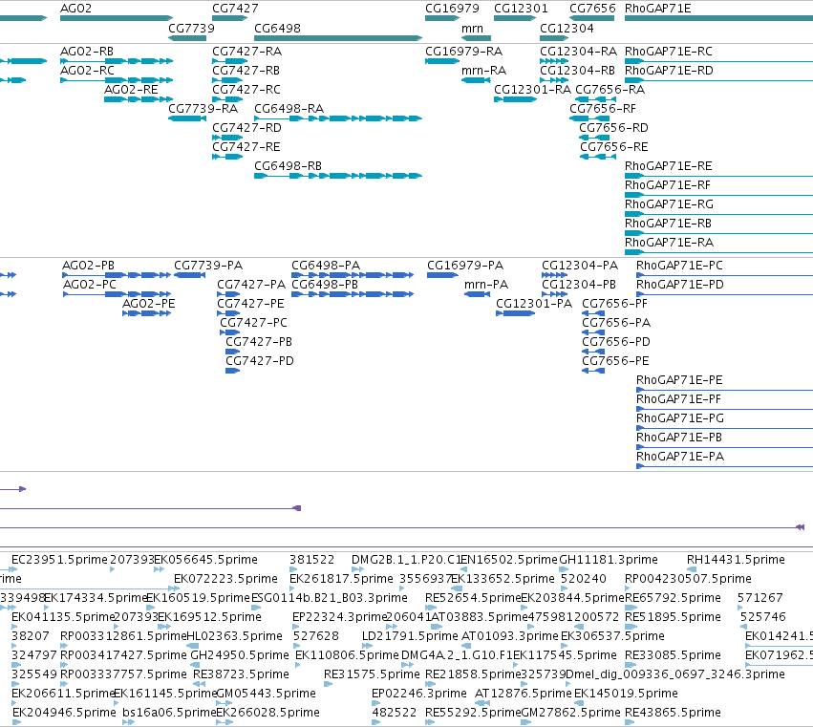
Task: Select transcript CG7427-RE label
Action: [x=246, y=147]
